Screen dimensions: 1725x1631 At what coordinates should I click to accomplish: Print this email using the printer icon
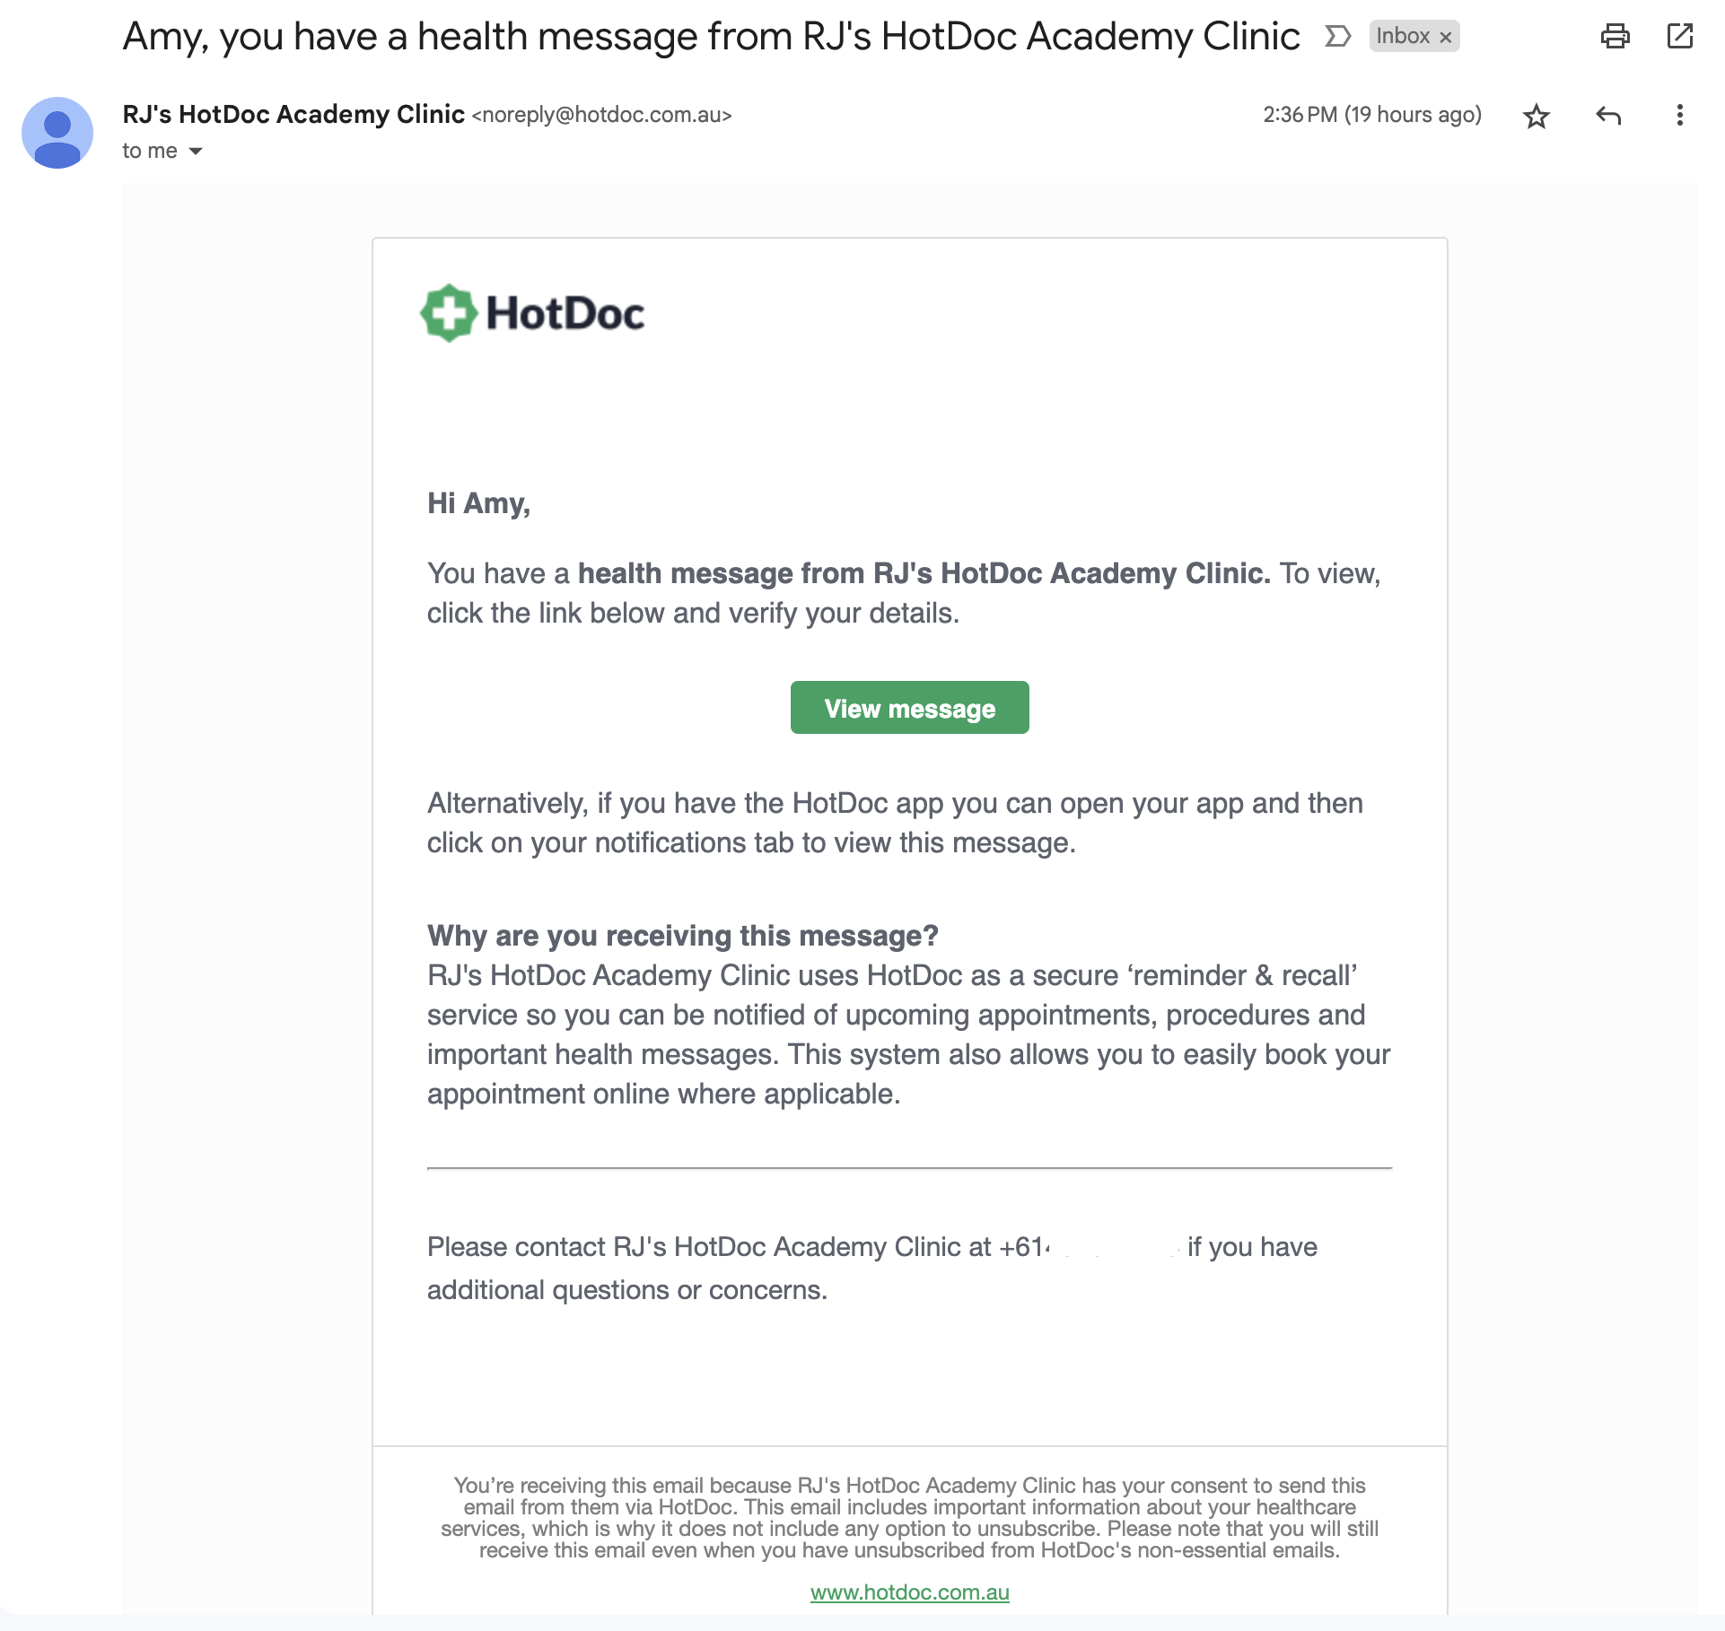coord(1615,36)
